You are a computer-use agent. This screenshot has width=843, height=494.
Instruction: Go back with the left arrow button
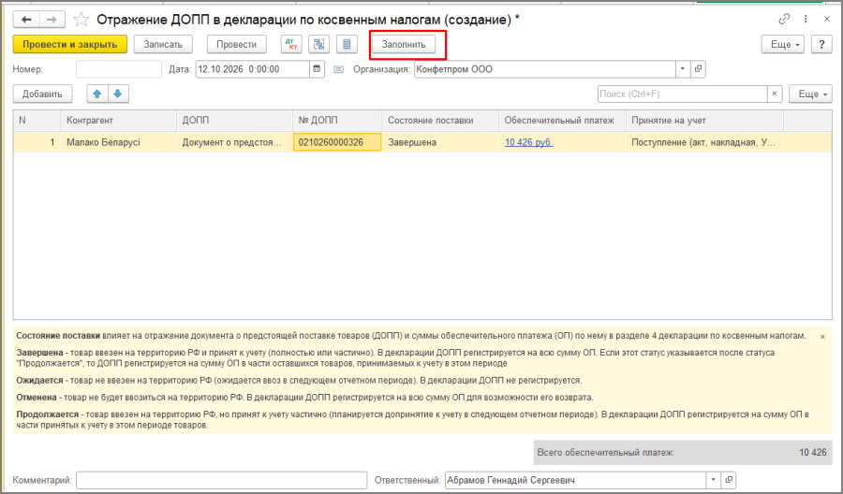point(26,20)
